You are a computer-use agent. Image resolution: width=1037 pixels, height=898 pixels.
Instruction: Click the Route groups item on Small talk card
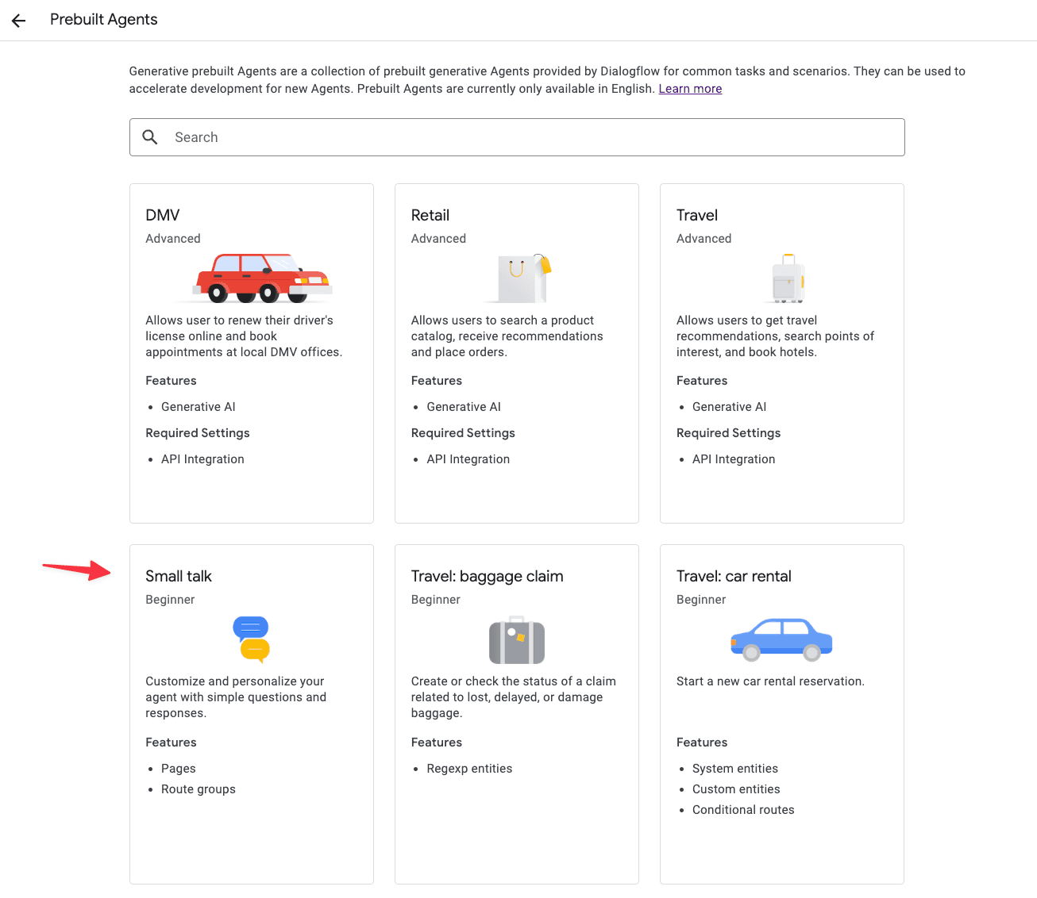pos(198,789)
